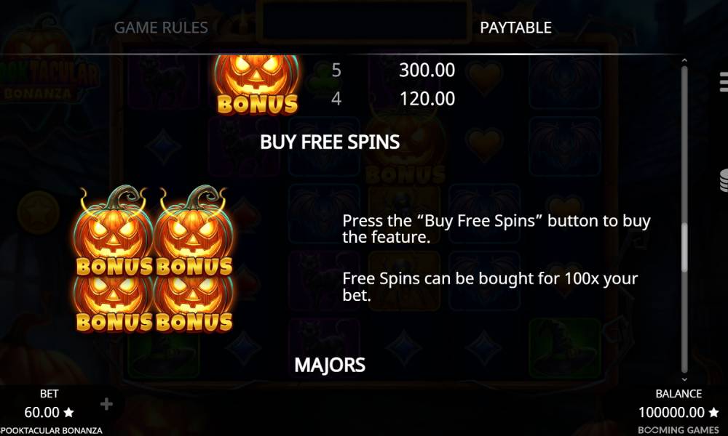Click the lower-right Bonus pumpkin in the cluster
This screenshot has height=436, width=728.
[194, 304]
